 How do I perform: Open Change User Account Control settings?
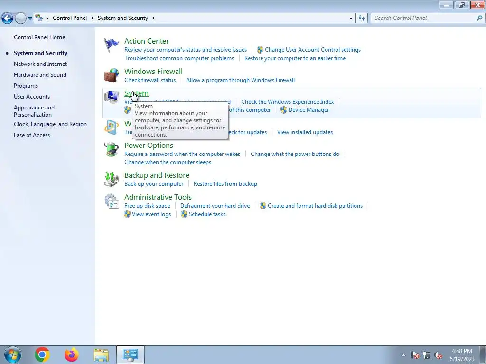pyautogui.click(x=313, y=49)
